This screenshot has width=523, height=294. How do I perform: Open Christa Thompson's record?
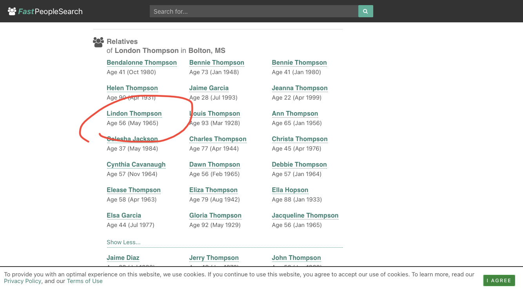tap(300, 139)
